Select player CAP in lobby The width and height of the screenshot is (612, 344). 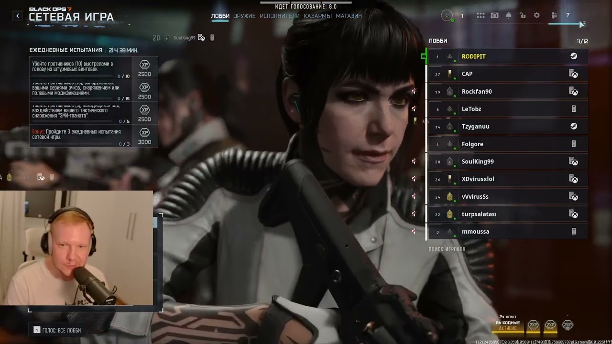click(508, 74)
